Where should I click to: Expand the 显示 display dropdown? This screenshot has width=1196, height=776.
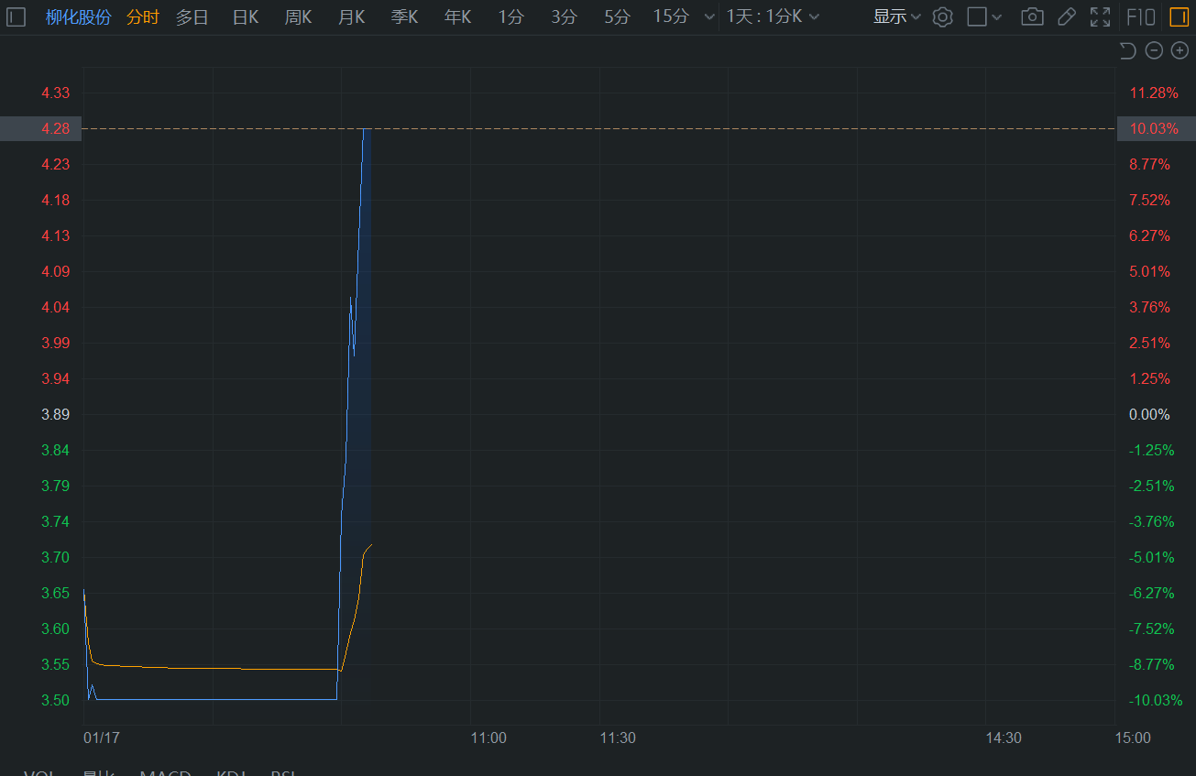896,16
